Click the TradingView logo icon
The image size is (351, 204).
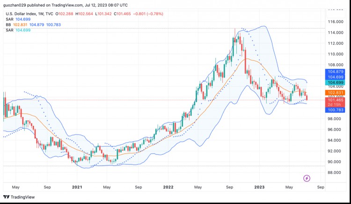point(7,197)
